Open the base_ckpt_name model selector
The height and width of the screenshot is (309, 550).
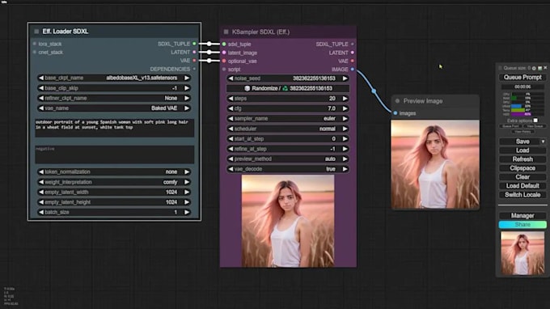coord(114,78)
